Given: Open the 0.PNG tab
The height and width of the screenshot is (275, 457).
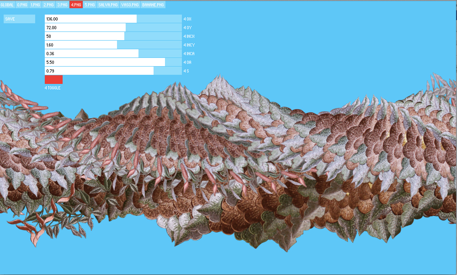Looking at the screenshot, I should (22, 5).
